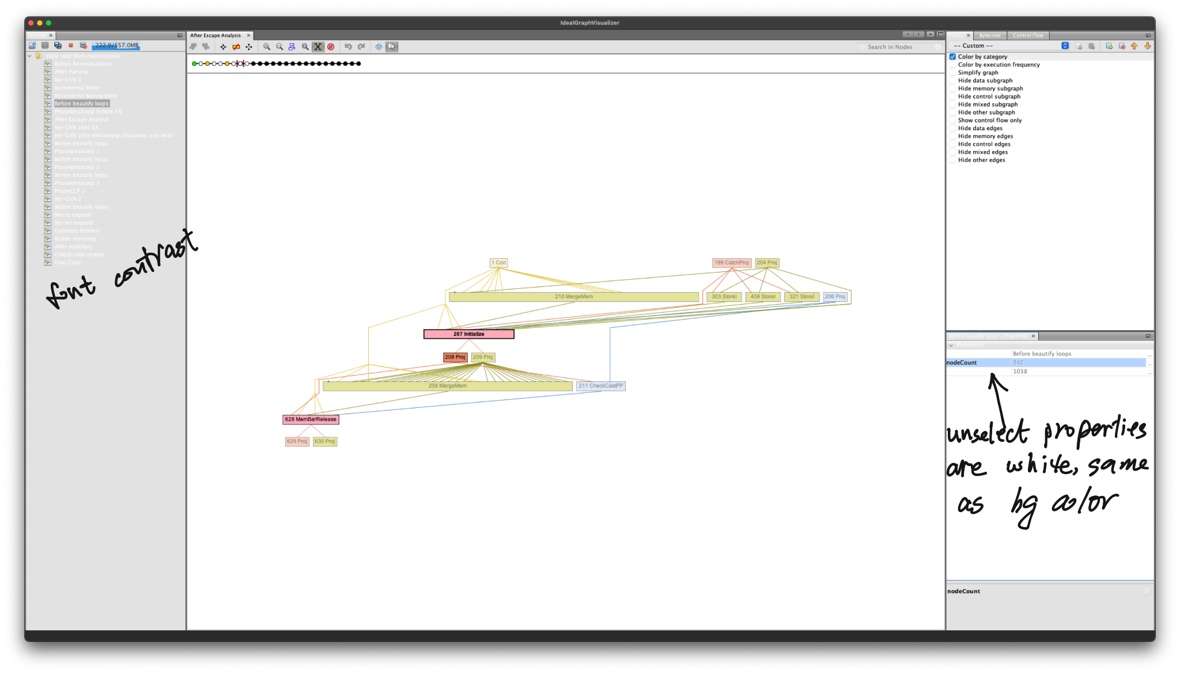Collapse the Properties section chevron
Image resolution: width=1180 pixels, height=674 pixels.
tap(951, 346)
